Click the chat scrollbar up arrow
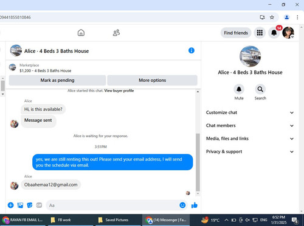 (198, 91)
